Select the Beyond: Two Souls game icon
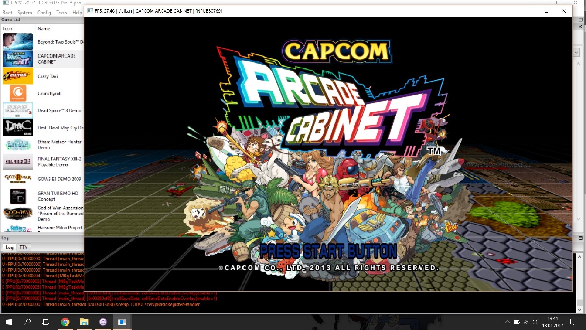This screenshot has height=330, width=586. tap(18, 41)
